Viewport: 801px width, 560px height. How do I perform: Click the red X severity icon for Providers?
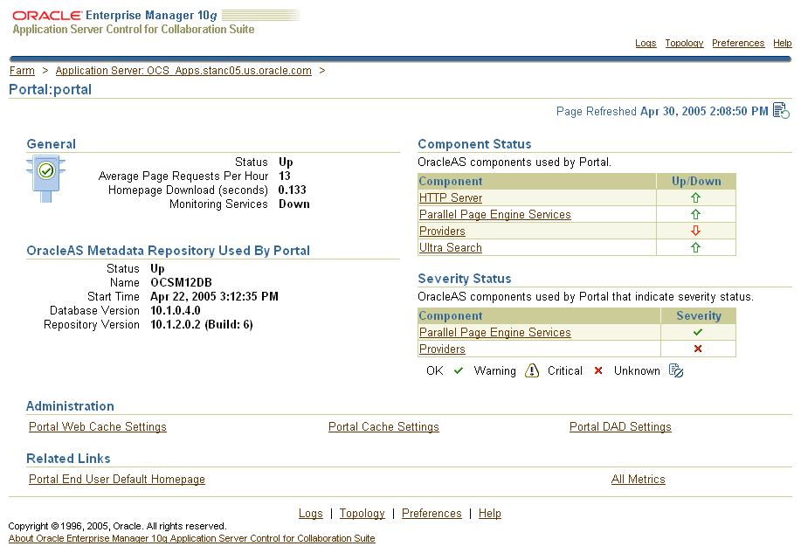[697, 349]
